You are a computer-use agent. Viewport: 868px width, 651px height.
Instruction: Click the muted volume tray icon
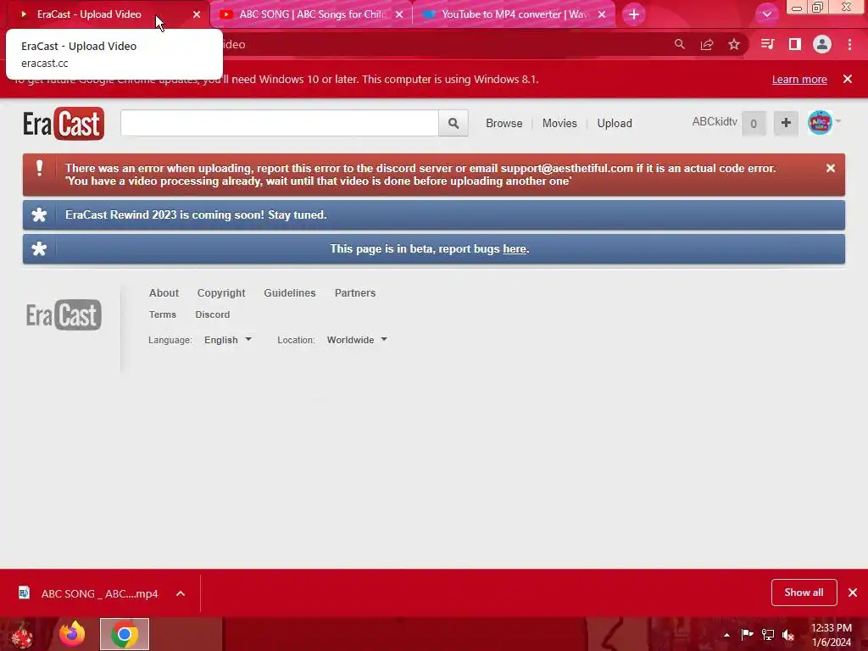pos(788,635)
